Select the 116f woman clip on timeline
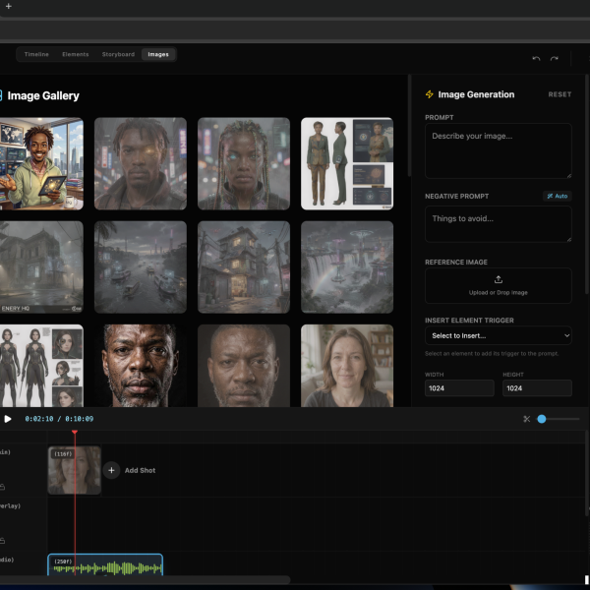The width and height of the screenshot is (590, 590). 75,470
